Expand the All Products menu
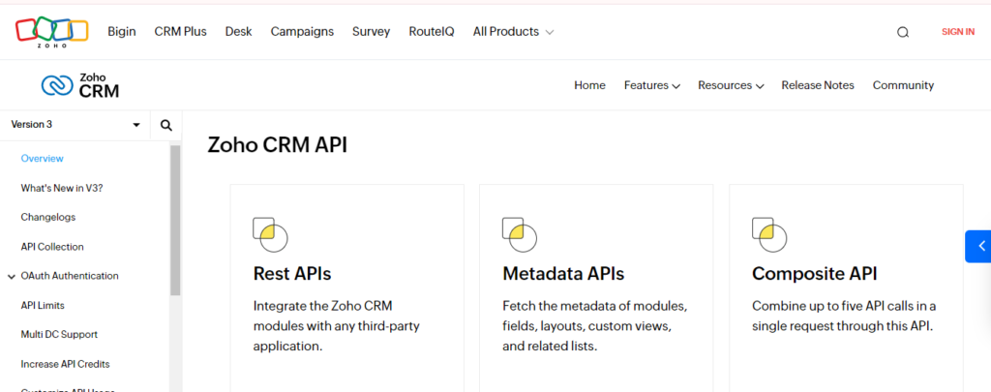The image size is (991, 392). point(513,32)
